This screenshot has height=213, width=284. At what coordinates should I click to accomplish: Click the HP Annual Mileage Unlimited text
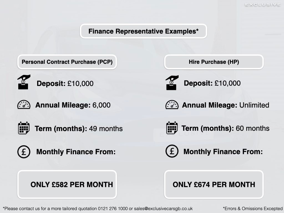tap(225, 105)
